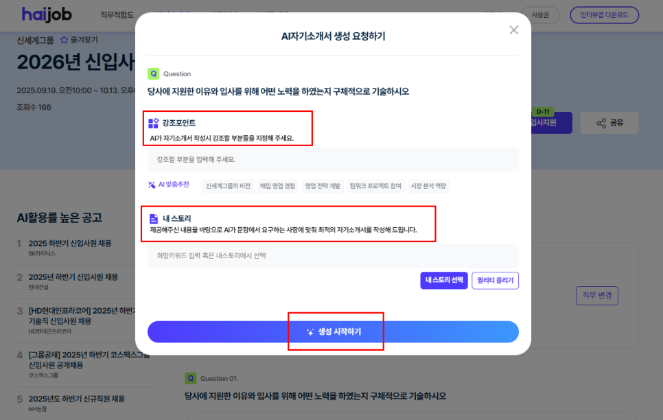Viewport: 663px width, 420px height.
Task: Select the 팀워크 프로젝트 참여 chip
Action: [375, 186]
